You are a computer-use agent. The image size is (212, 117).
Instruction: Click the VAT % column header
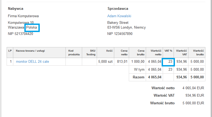click(168, 51)
